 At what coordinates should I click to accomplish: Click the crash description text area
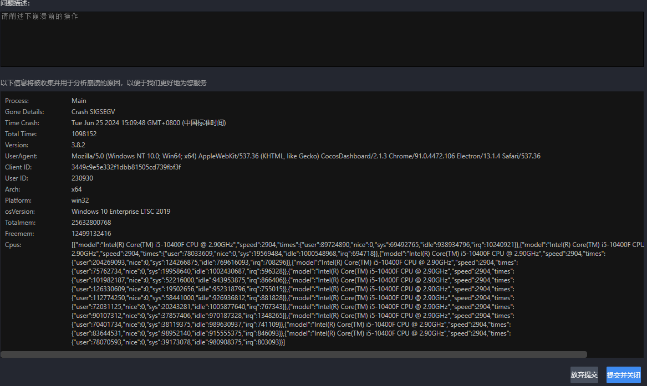coord(322,39)
